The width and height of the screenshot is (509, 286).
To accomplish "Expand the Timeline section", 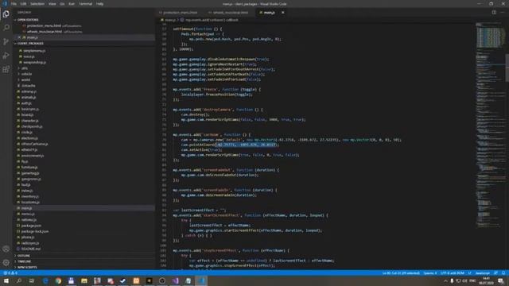I will tap(24, 261).
